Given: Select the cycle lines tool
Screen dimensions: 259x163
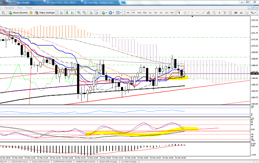Looking at the screenshot, I should pyautogui.click(x=247, y=13).
